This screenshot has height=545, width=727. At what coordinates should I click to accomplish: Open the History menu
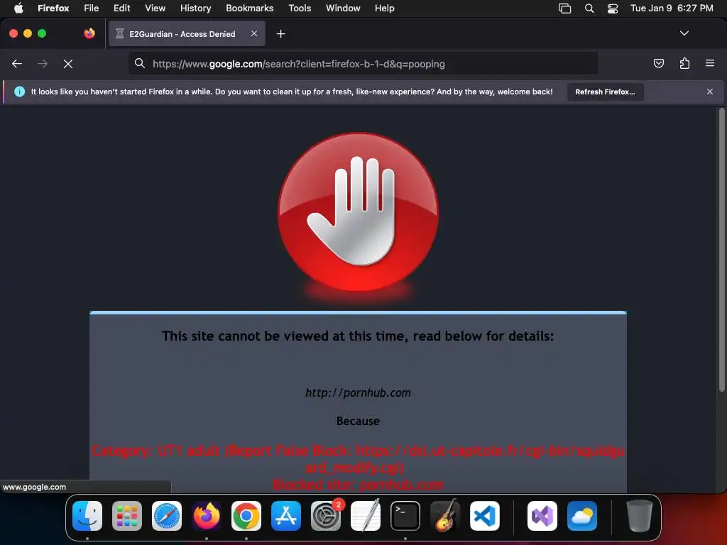pyautogui.click(x=195, y=8)
